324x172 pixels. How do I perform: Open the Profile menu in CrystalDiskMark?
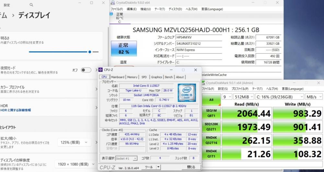click(x=240, y=89)
